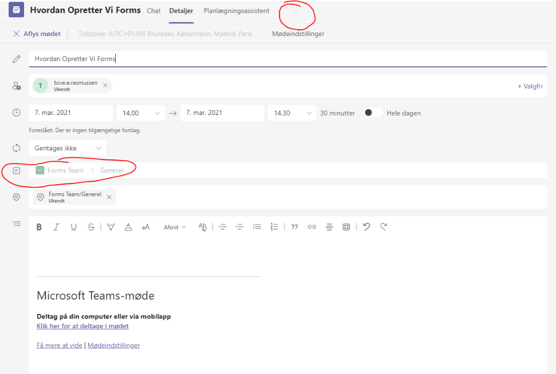Viewport: 556px width, 374px height.
Task: Click the Microsoft Teams-møde heading text
Action: (x=96, y=296)
